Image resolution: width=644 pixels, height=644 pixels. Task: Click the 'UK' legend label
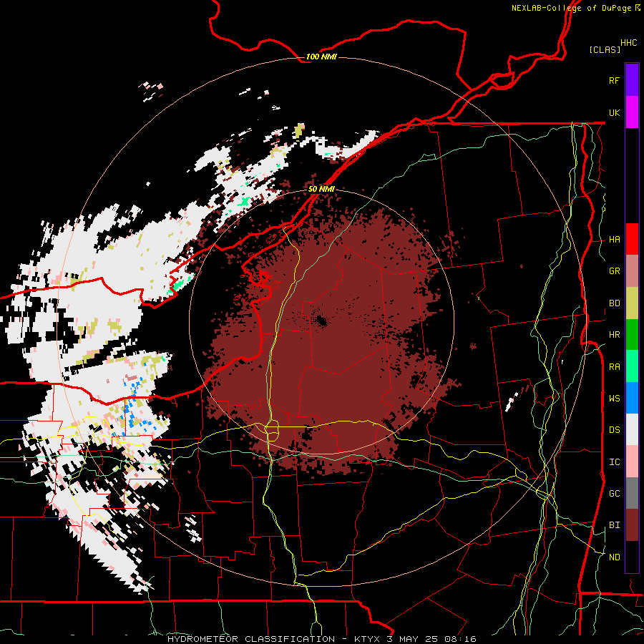pos(614,112)
